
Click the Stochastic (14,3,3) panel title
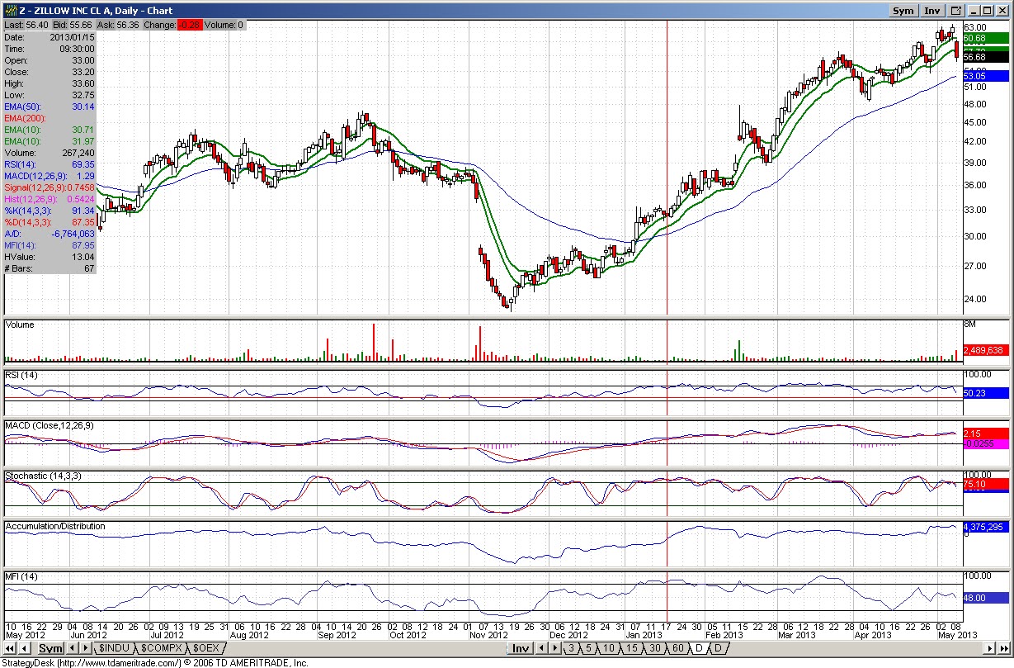[x=44, y=476]
